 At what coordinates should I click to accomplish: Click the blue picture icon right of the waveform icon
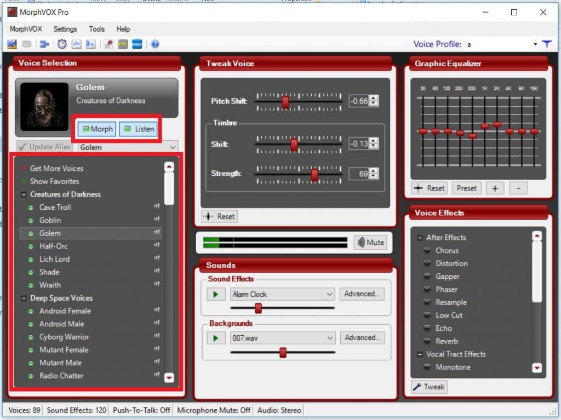[90, 44]
